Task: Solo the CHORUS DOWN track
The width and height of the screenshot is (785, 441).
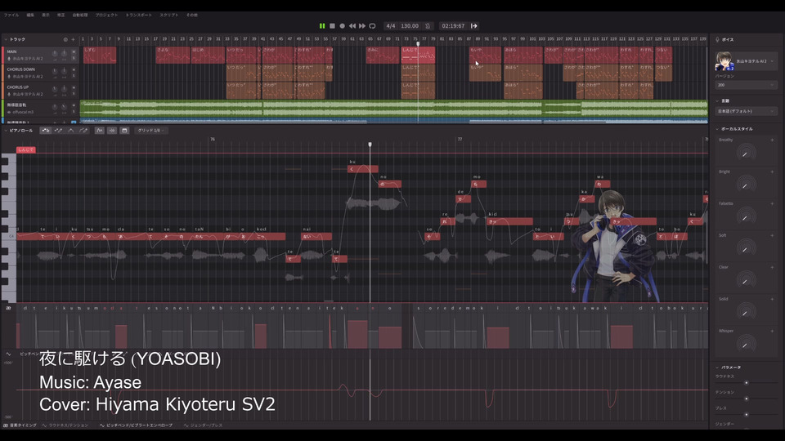Action: click(x=74, y=76)
